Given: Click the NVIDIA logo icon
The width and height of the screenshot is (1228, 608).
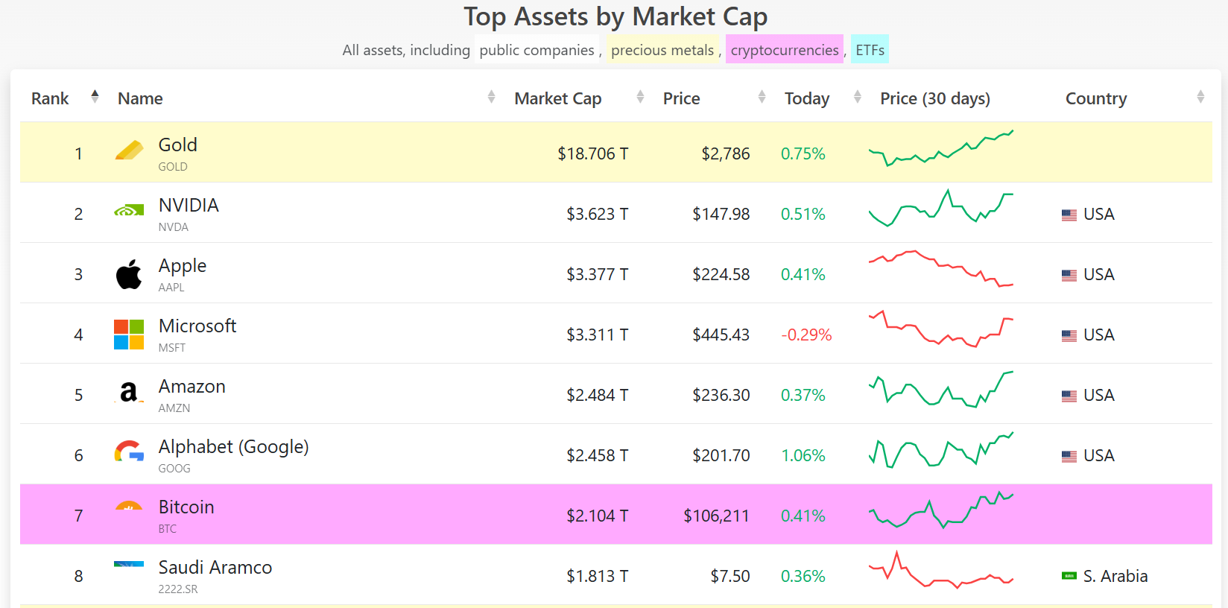Looking at the screenshot, I should click(129, 211).
